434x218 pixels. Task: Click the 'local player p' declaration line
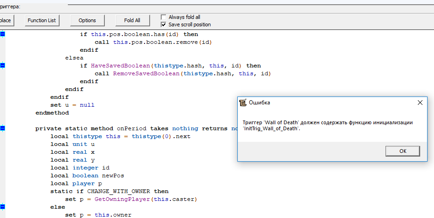pos(78,183)
